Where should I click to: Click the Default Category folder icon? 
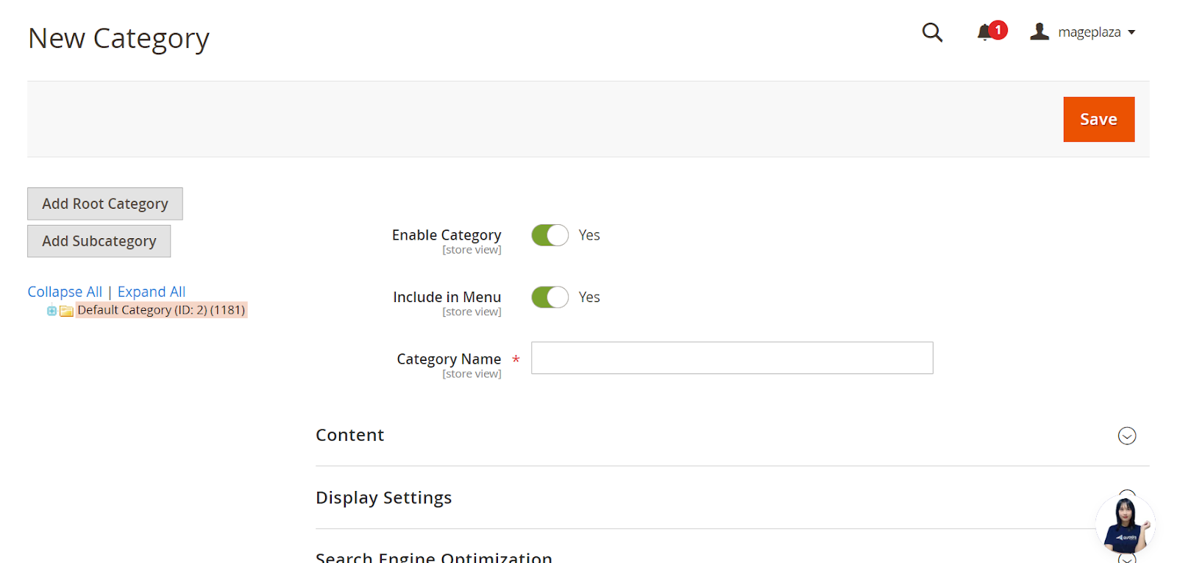coord(66,311)
